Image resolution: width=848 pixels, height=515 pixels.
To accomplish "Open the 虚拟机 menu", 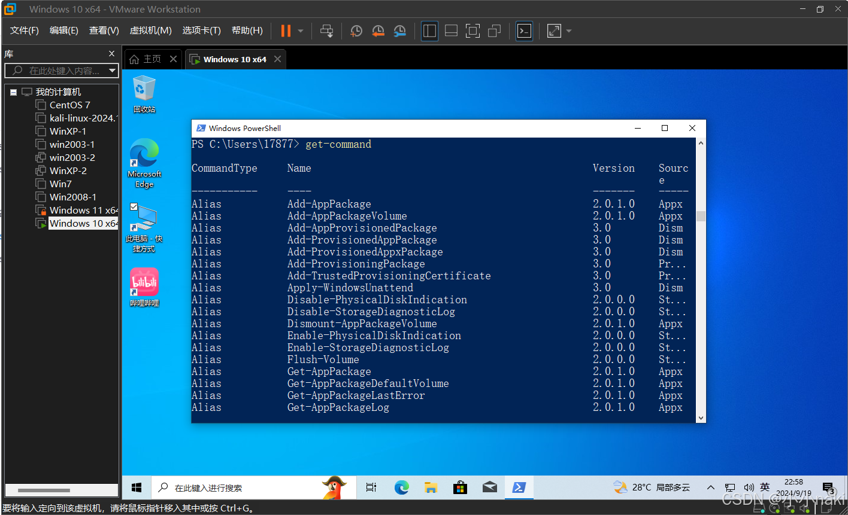I will click(150, 30).
